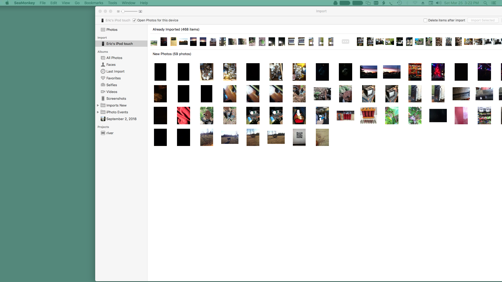Viewport: 502px width, 282px height.
Task: Open the Tools menu
Action: (x=112, y=3)
